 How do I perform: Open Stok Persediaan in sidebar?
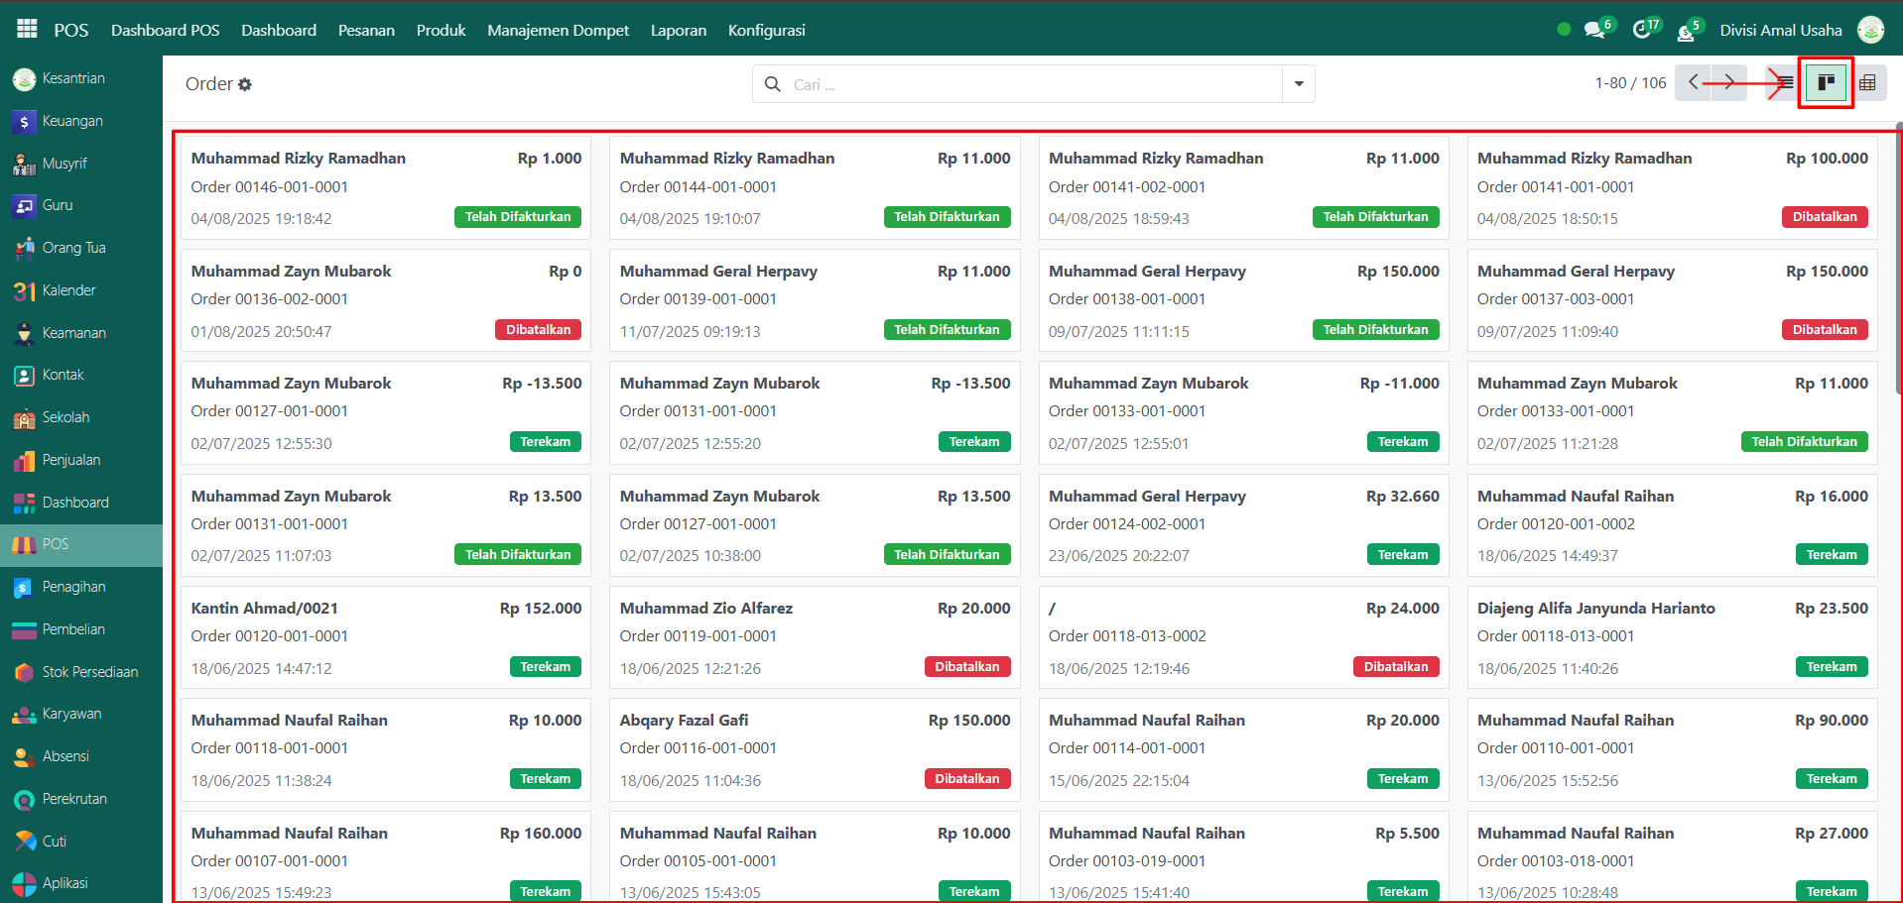89,672
